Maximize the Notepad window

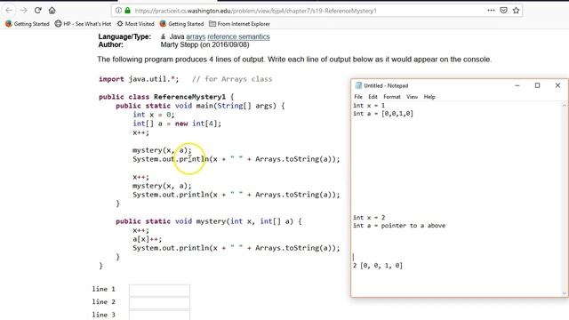[537, 85]
